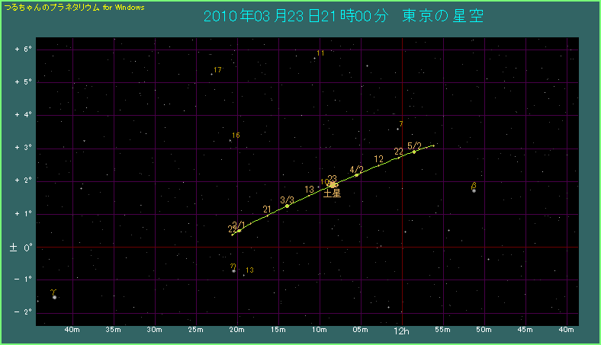Viewport: 601px width, 345px height.
Task: Select the β star marker
Action: 474,190
